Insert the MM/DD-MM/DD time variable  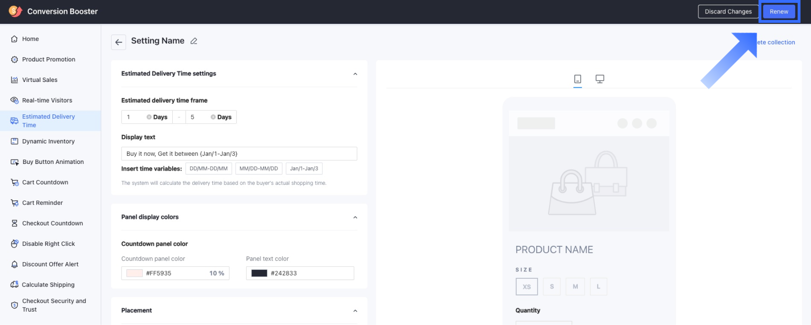coord(259,169)
